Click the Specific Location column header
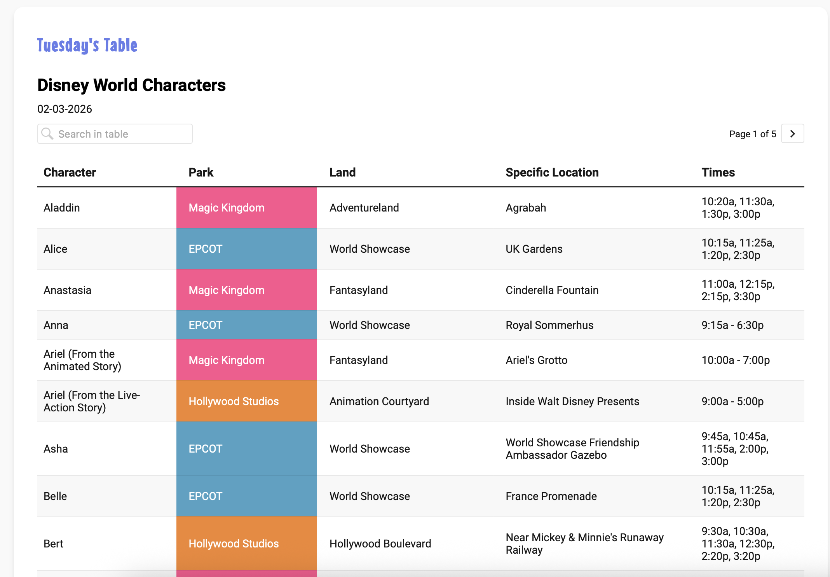Screen dimensions: 830x577 click(x=552, y=172)
